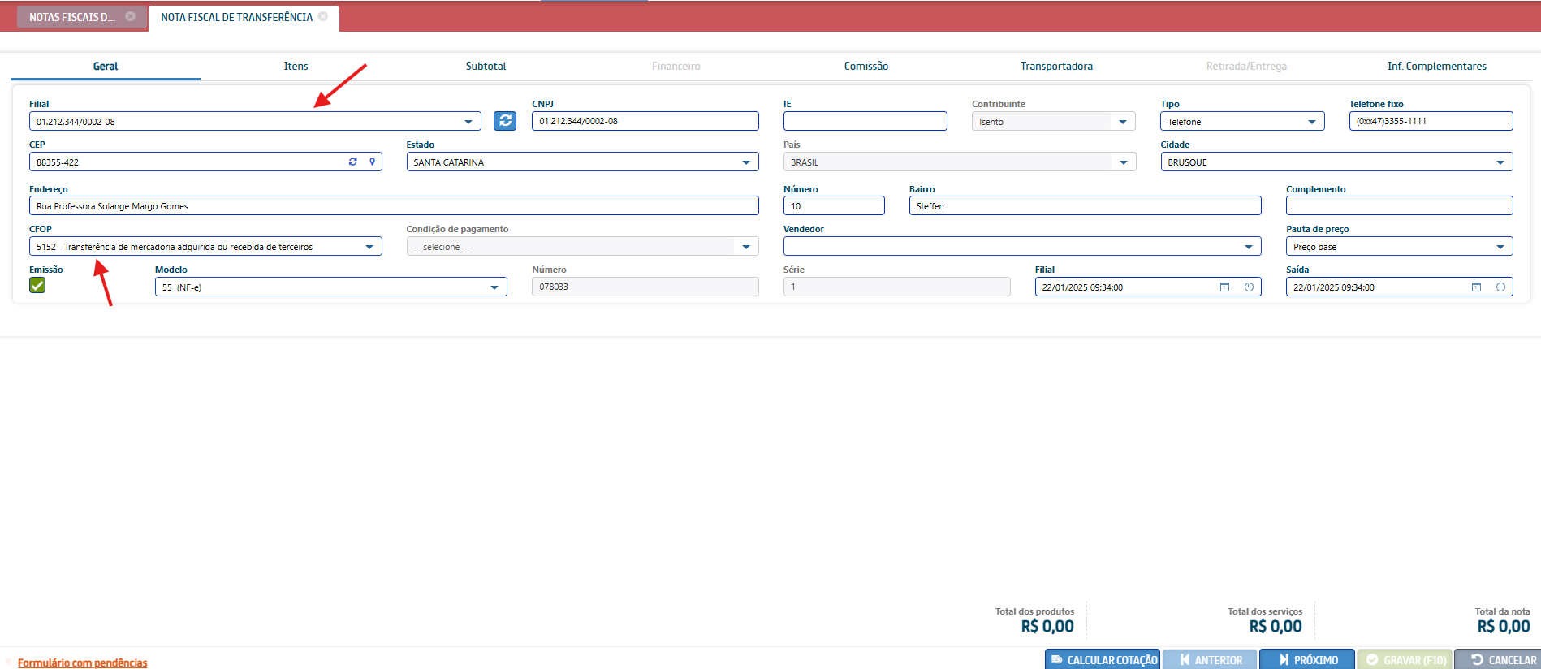Click into the Endereço input field
The width and height of the screenshot is (1541, 669).
[394, 206]
